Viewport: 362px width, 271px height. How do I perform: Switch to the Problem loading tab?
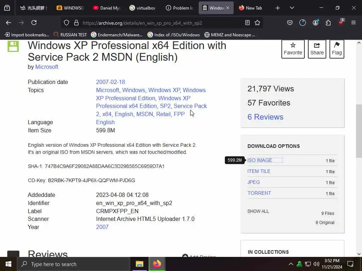pyautogui.click(x=179, y=8)
